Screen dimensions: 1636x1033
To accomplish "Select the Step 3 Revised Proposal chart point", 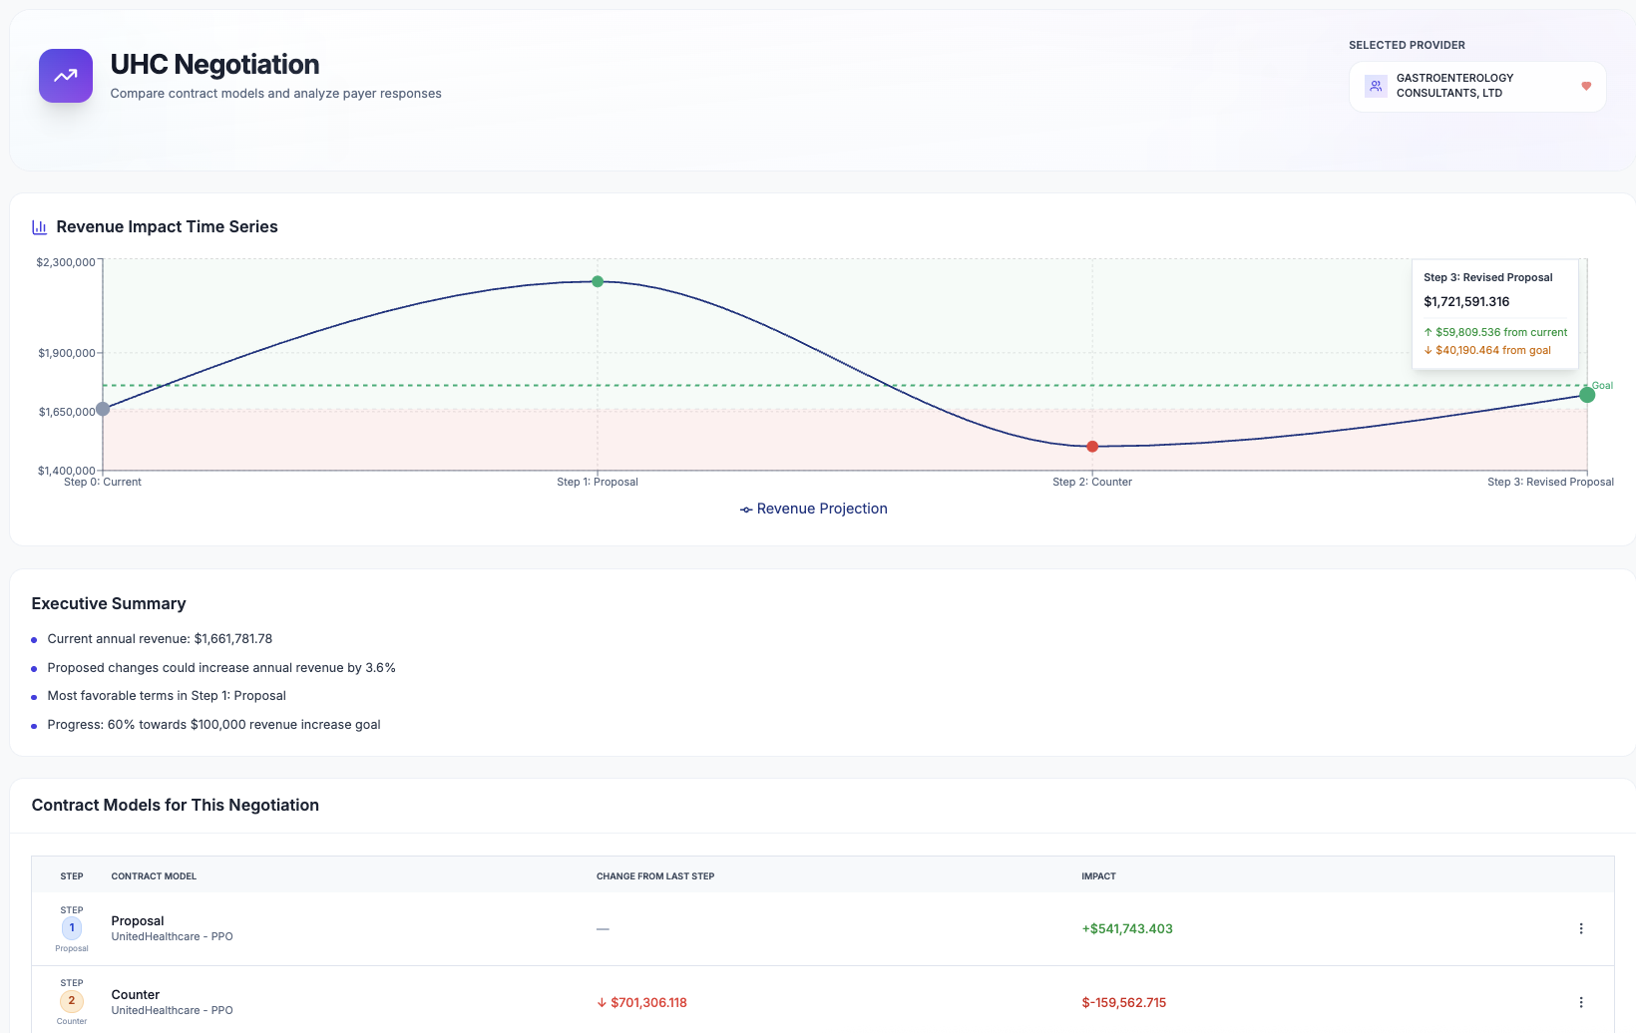I will point(1587,395).
